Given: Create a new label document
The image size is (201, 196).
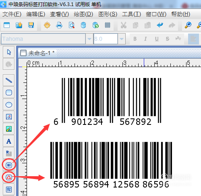Looking at the screenshot, I should pos(7,25).
